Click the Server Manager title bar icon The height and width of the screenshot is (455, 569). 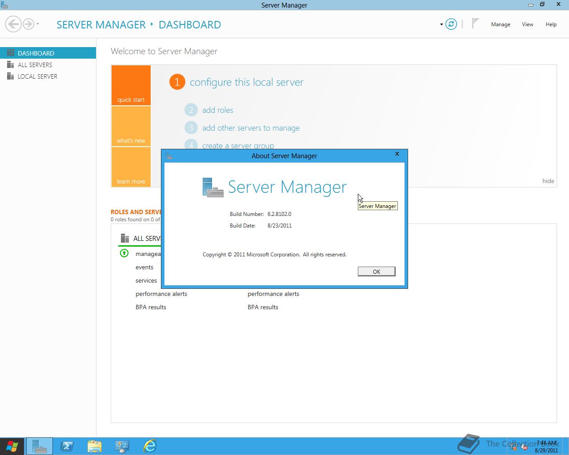[4, 5]
